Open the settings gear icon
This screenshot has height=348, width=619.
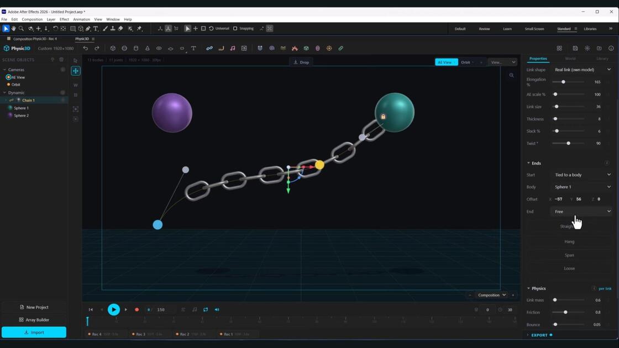[587, 48]
